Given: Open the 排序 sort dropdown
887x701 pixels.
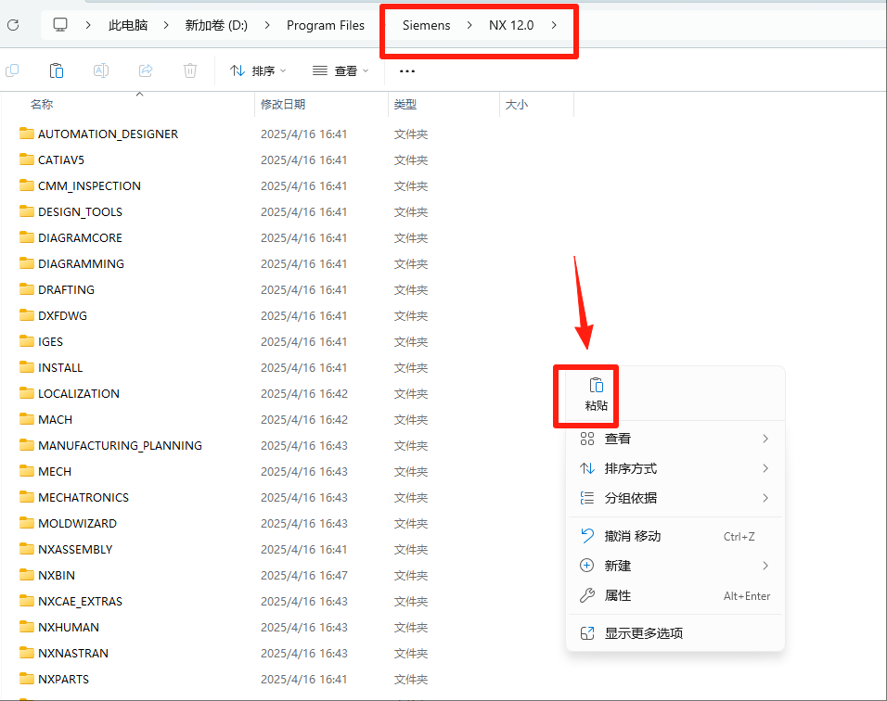Looking at the screenshot, I should [x=257, y=70].
